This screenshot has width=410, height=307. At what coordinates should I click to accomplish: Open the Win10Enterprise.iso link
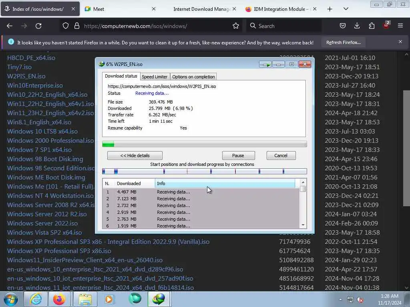coord(35,86)
